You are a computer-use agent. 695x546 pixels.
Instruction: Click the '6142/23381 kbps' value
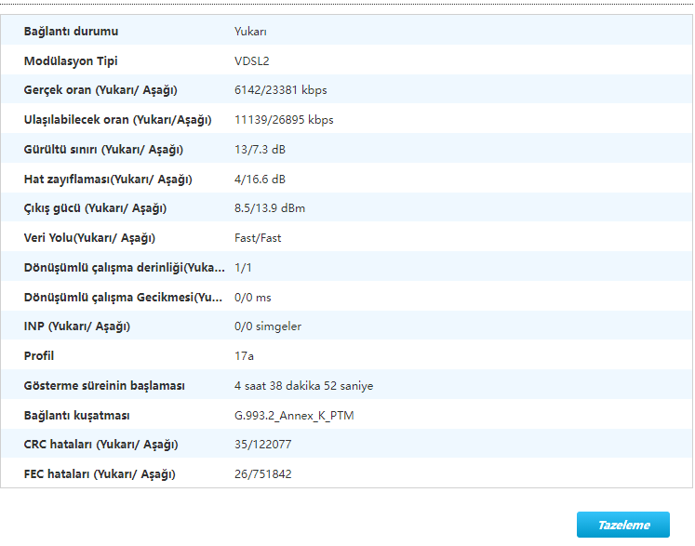281,90
